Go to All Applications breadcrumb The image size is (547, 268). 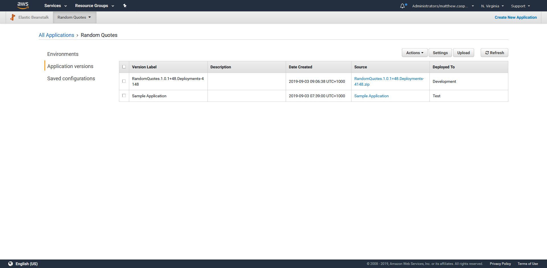pos(56,35)
